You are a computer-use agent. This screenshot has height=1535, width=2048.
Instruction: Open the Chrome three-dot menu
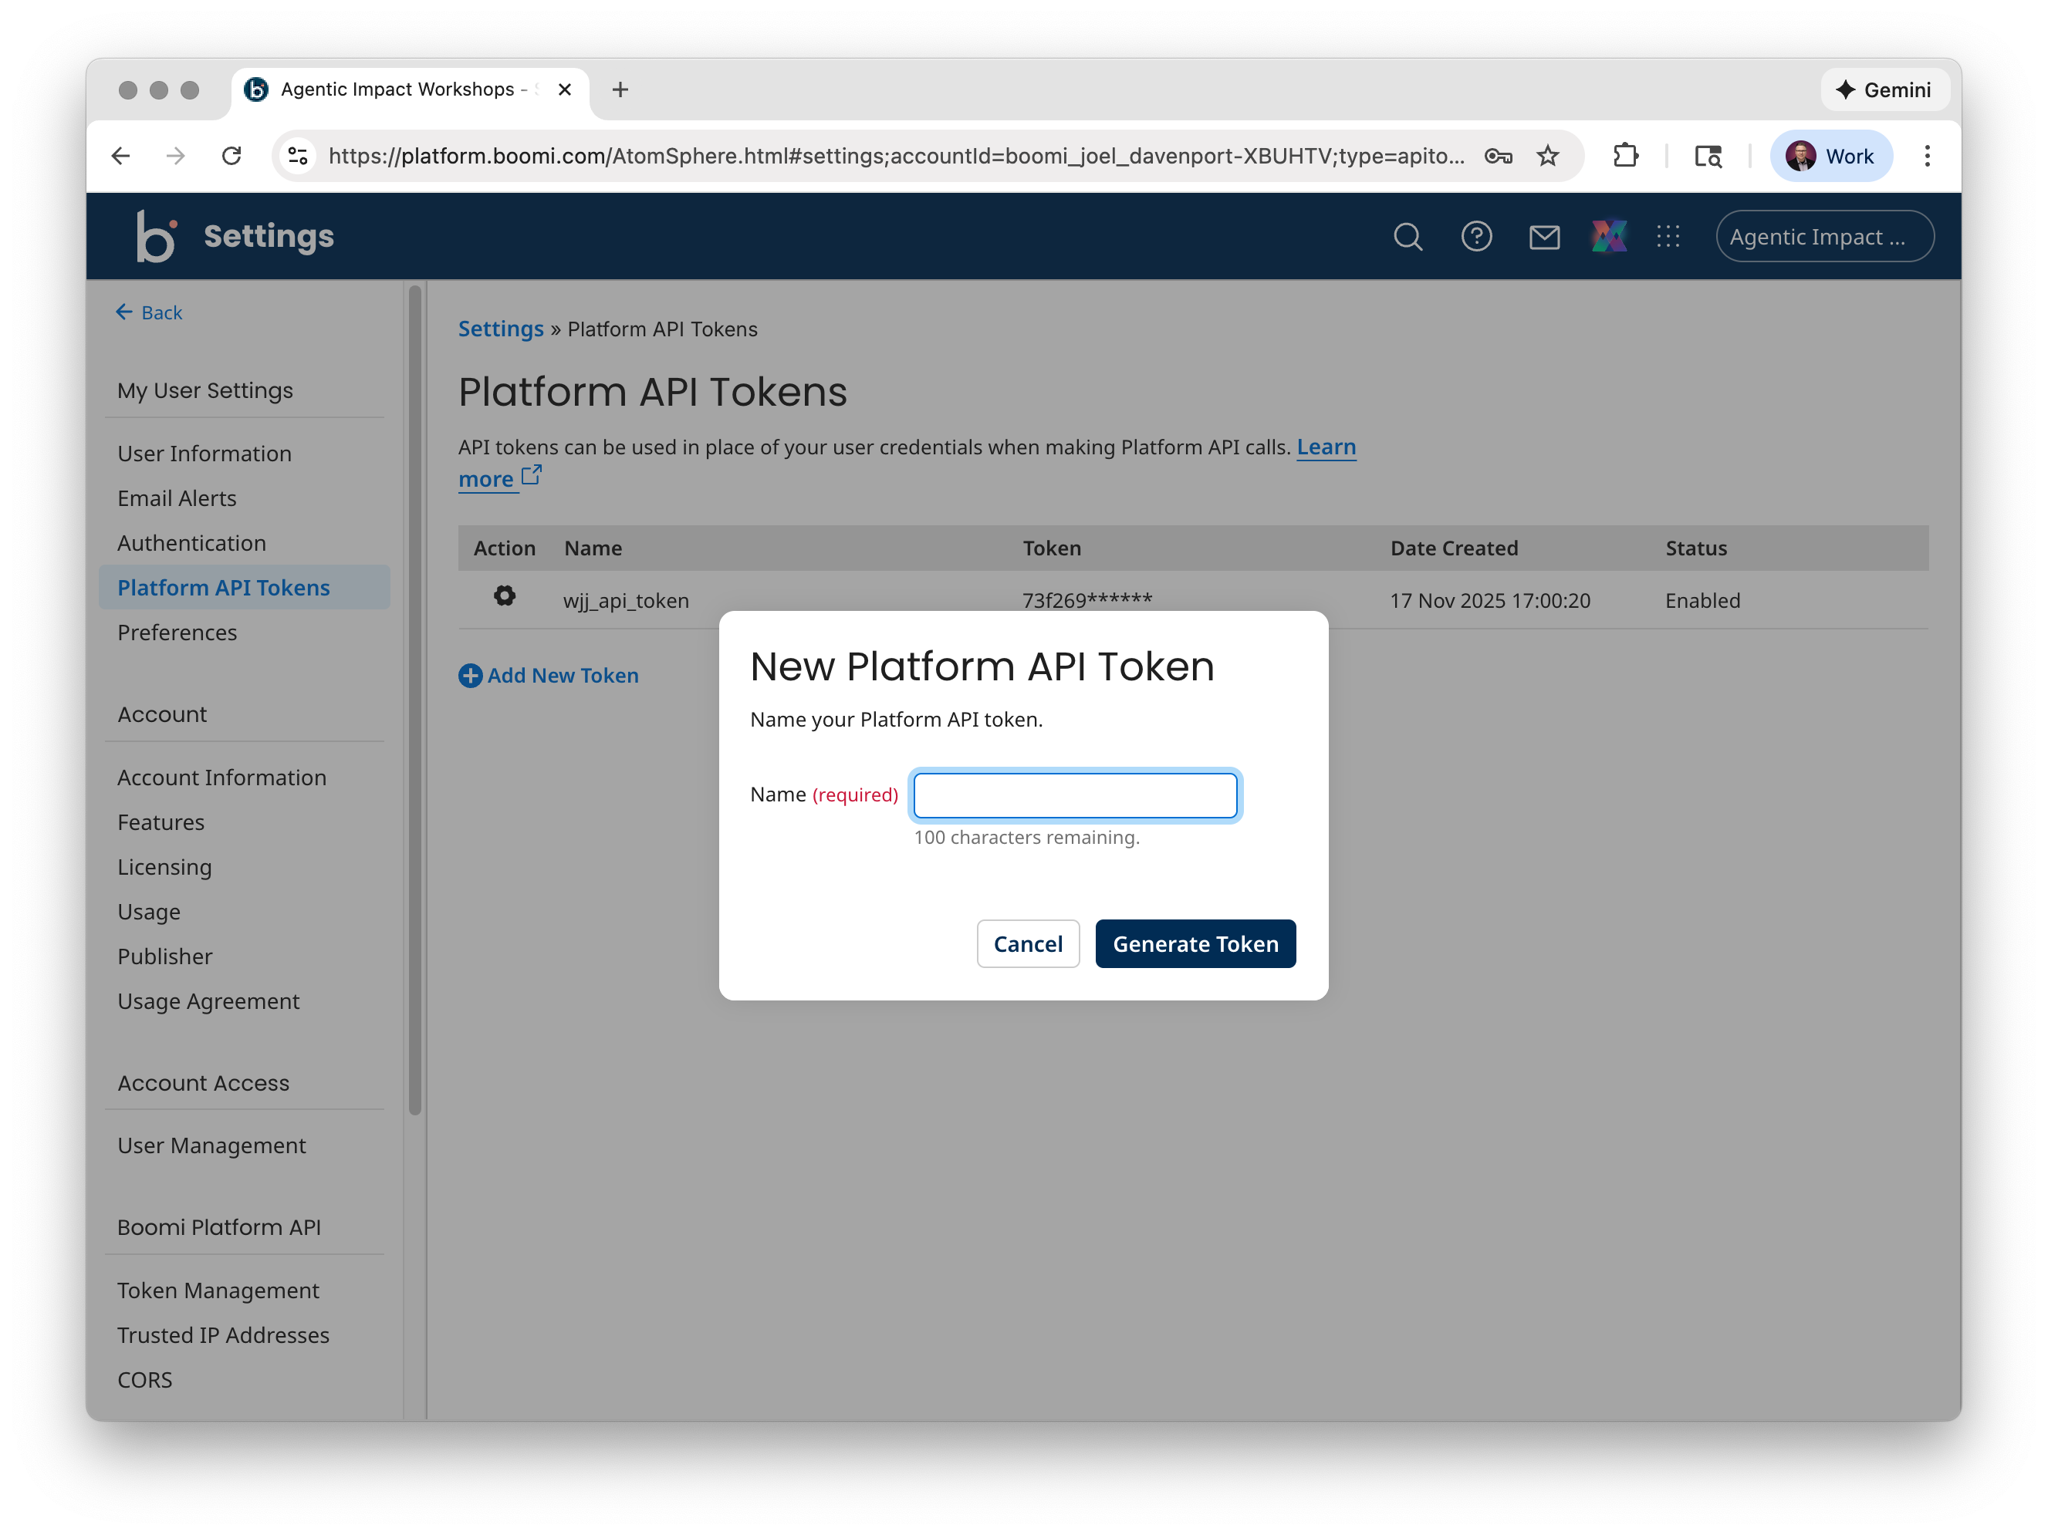(1927, 156)
